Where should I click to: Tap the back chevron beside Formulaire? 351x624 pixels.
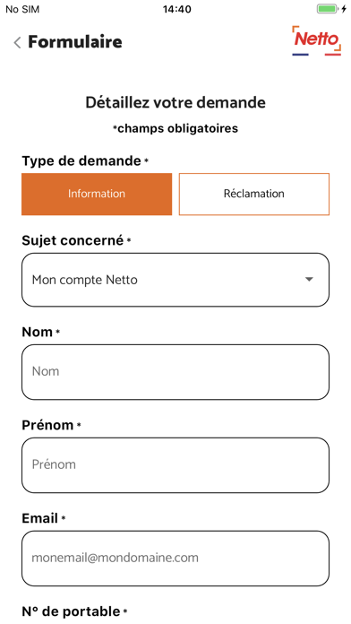pyautogui.click(x=17, y=42)
